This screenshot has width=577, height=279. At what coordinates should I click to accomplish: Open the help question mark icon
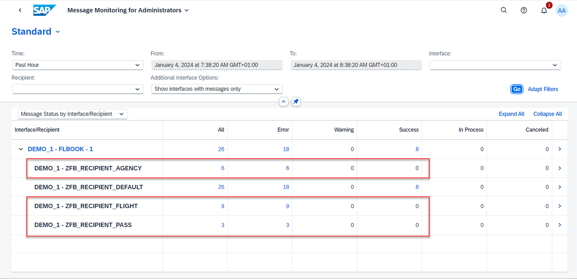point(524,10)
